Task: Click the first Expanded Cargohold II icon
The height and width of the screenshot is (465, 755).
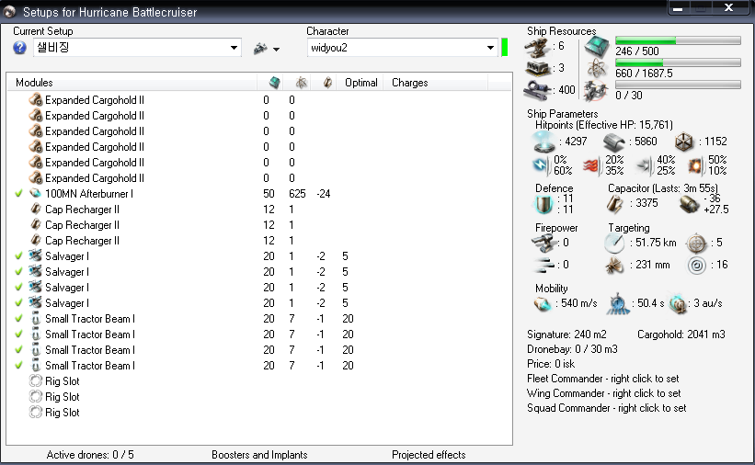Action: 36,99
